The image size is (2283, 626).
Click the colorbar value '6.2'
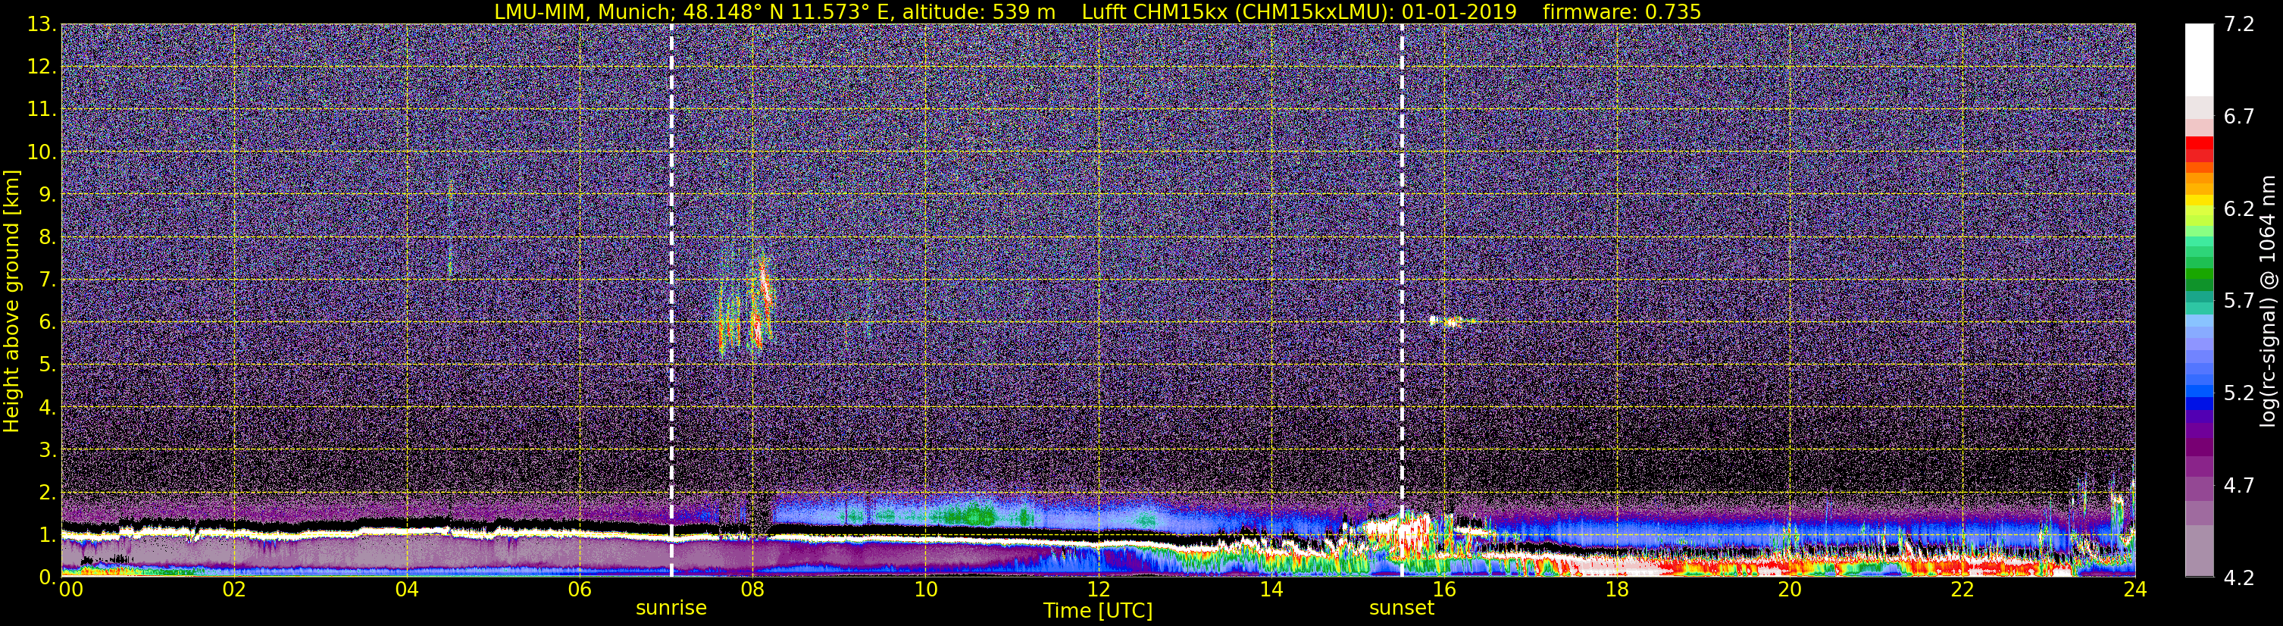pyautogui.click(x=2239, y=208)
